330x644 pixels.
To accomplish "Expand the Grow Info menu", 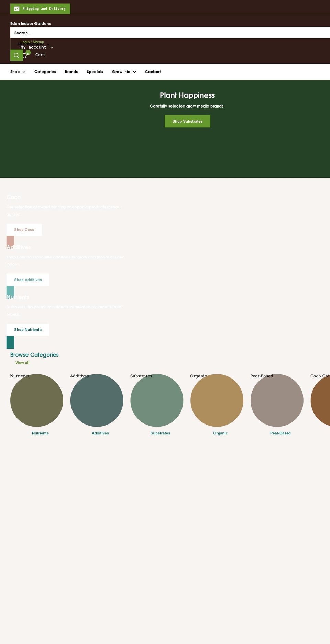I will pos(124,72).
